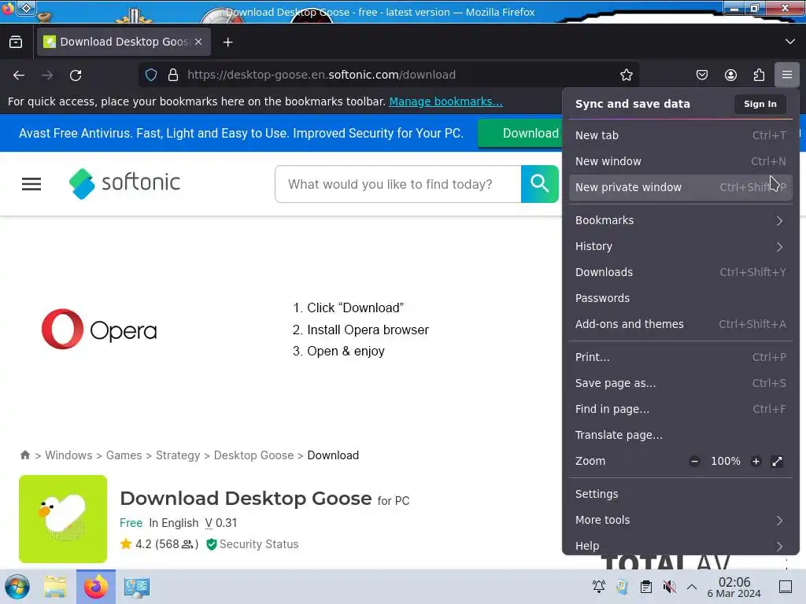806x604 pixels.
Task: Open the taskbar system settings icon
Action: coord(137,587)
